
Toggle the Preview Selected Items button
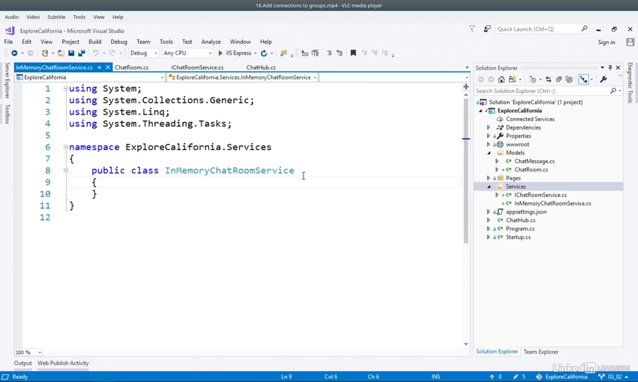tap(584, 80)
